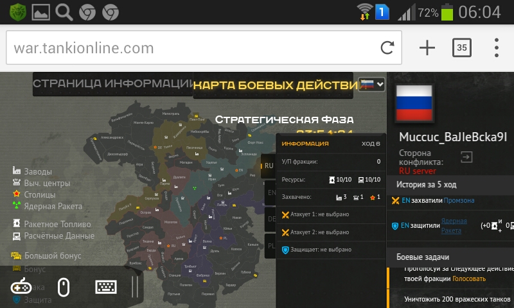Open the tab switcher showing 35 tabs
The width and height of the screenshot is (514, 308).
pyautogui.click(x=461, y=47)
